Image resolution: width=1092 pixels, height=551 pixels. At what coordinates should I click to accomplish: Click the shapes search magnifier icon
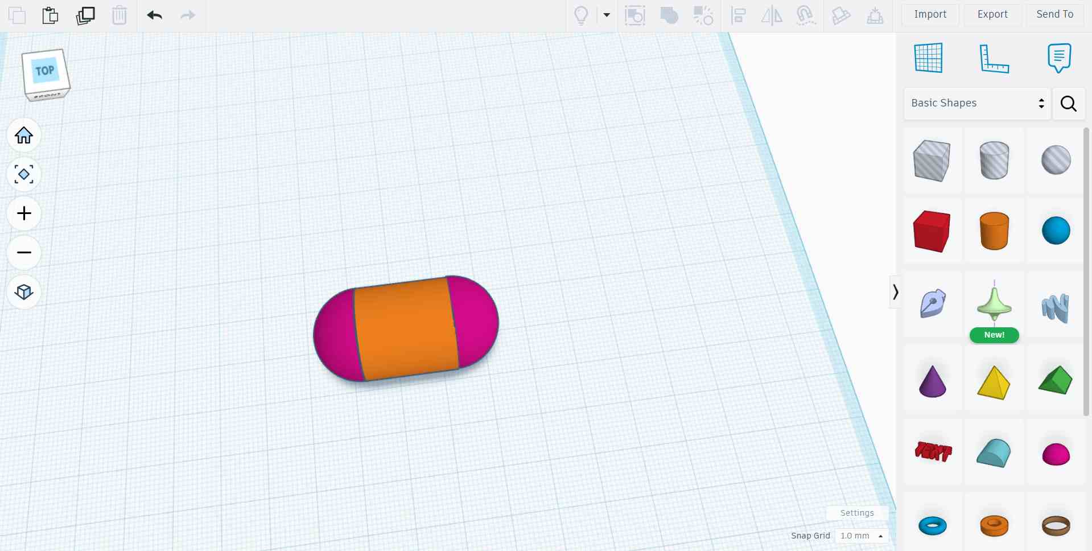(1068, 103)
